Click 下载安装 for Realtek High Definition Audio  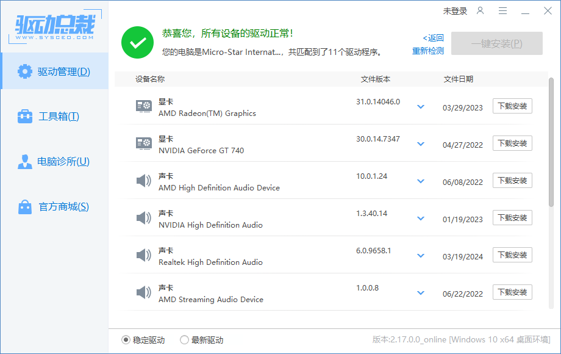point(512,255)
